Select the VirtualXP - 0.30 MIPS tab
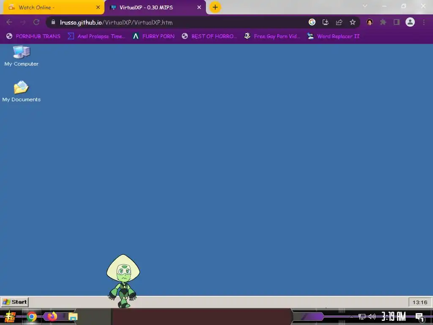 [155, 8]
